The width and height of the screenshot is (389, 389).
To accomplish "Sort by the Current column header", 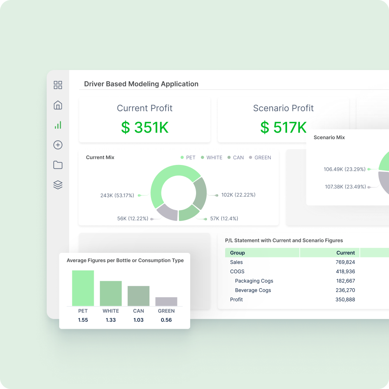I will pyautogui.click(x=345, y=253).
